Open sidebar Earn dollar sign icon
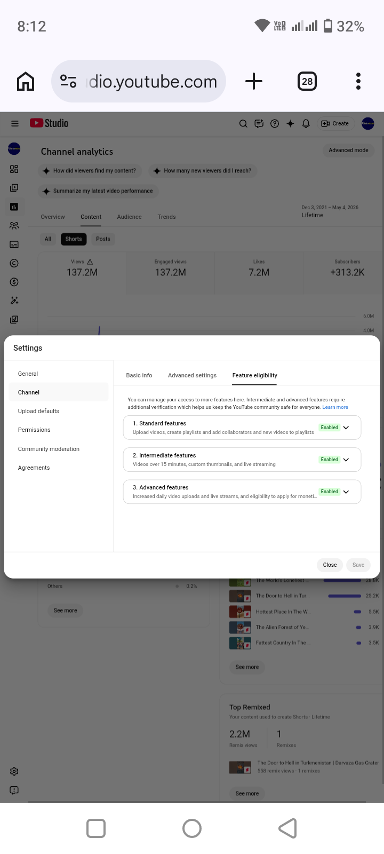384x854 pixels. [14, 282]
